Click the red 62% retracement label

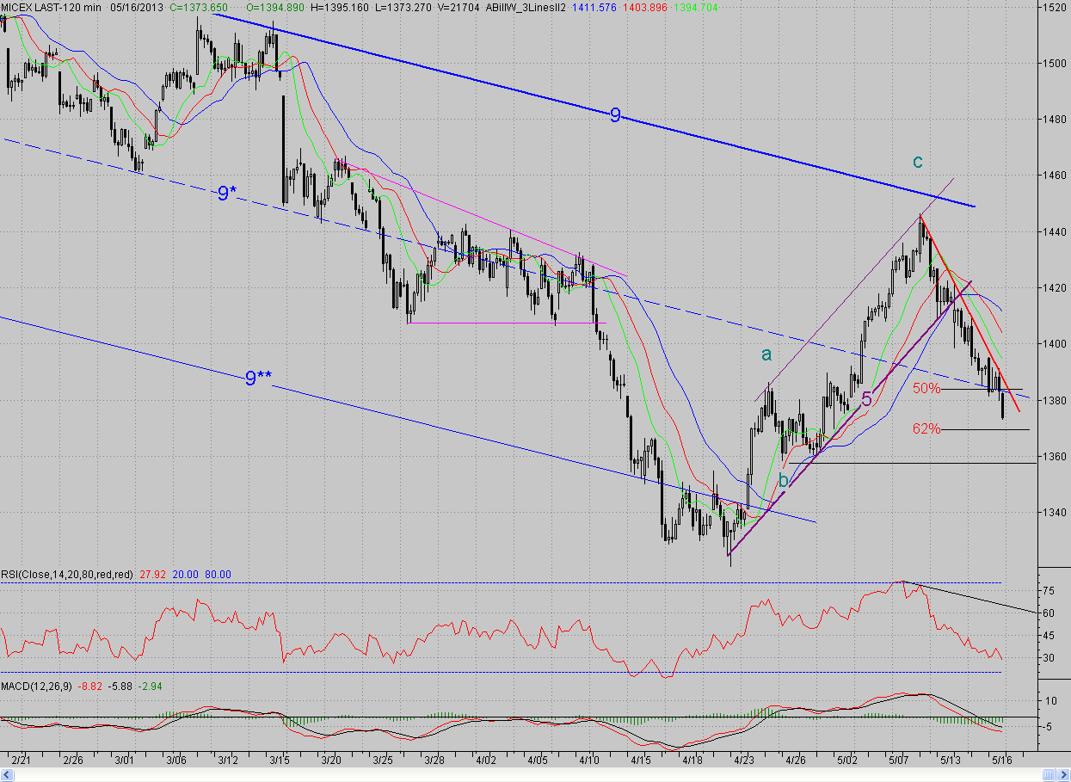pyautogui.click(x=926, y=428)
